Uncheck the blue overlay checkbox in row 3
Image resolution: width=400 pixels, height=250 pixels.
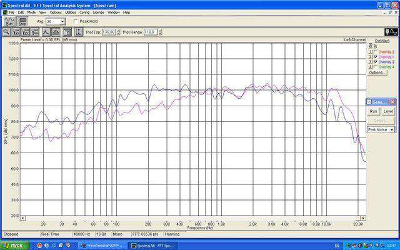click(x=376, y=62)
